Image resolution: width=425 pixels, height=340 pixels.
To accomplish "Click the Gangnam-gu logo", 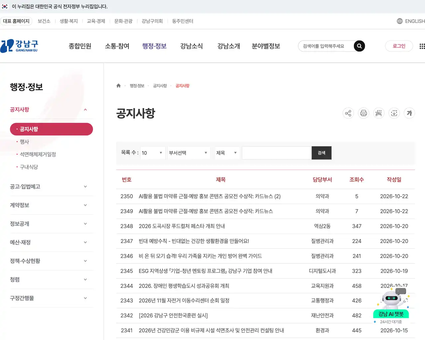I will point(19,46).
